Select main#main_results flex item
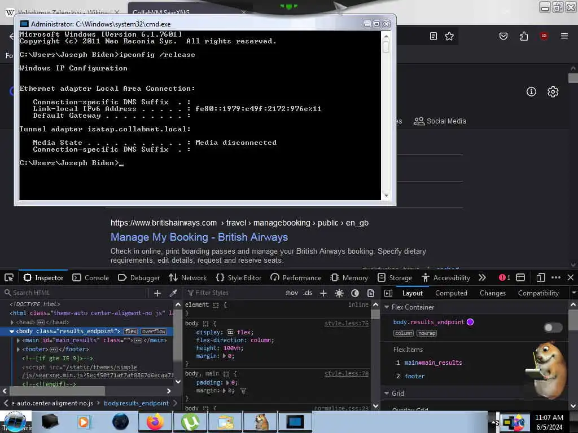578x433 pixels. tap(433, 363)
